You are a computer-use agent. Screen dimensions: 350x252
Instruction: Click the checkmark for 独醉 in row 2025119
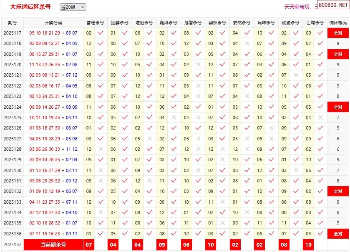pyautogui.click(x=125, y=54)
